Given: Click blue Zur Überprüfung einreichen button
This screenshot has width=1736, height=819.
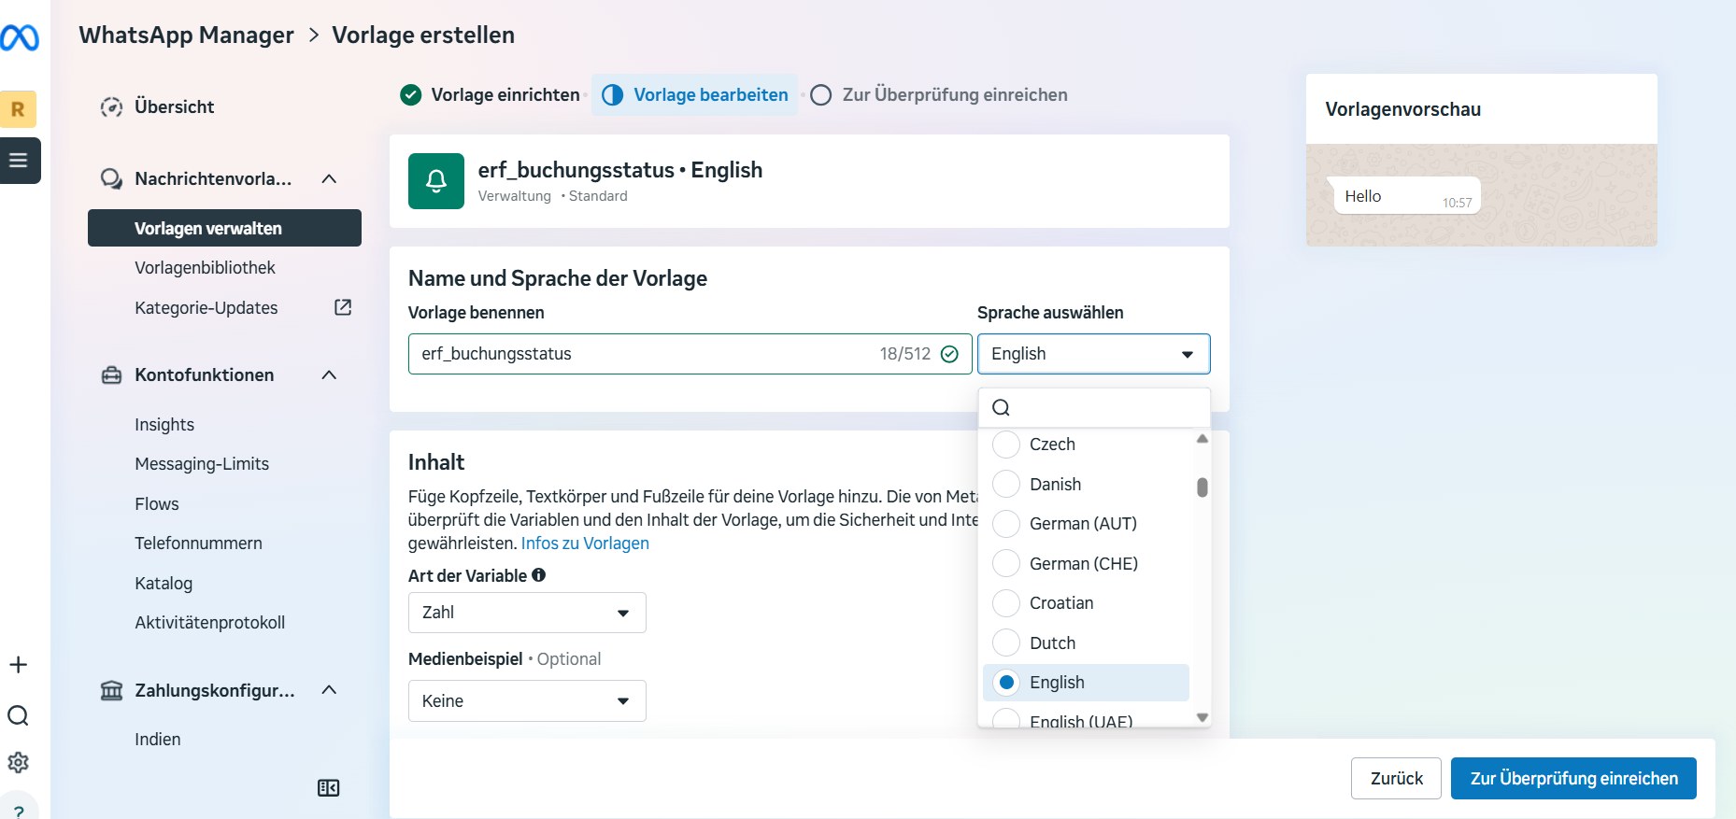Looking at the screenshot, I should coord(1573,779).
